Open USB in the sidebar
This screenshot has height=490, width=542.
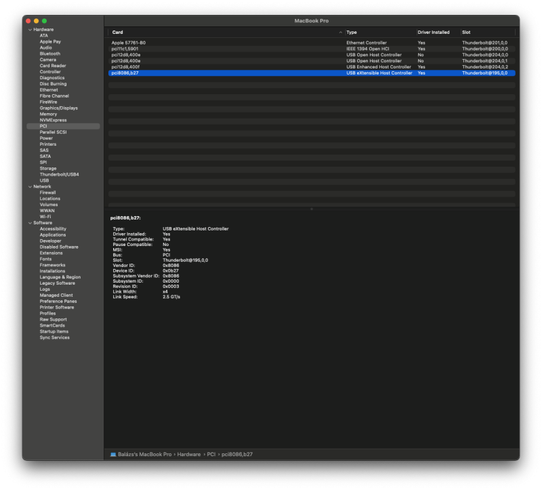click(x=44, y=181)
